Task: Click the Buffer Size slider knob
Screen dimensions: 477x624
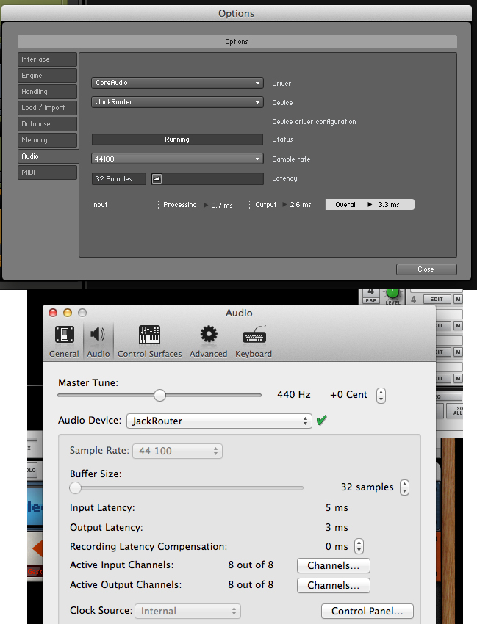Action: [x=75, y=487]
